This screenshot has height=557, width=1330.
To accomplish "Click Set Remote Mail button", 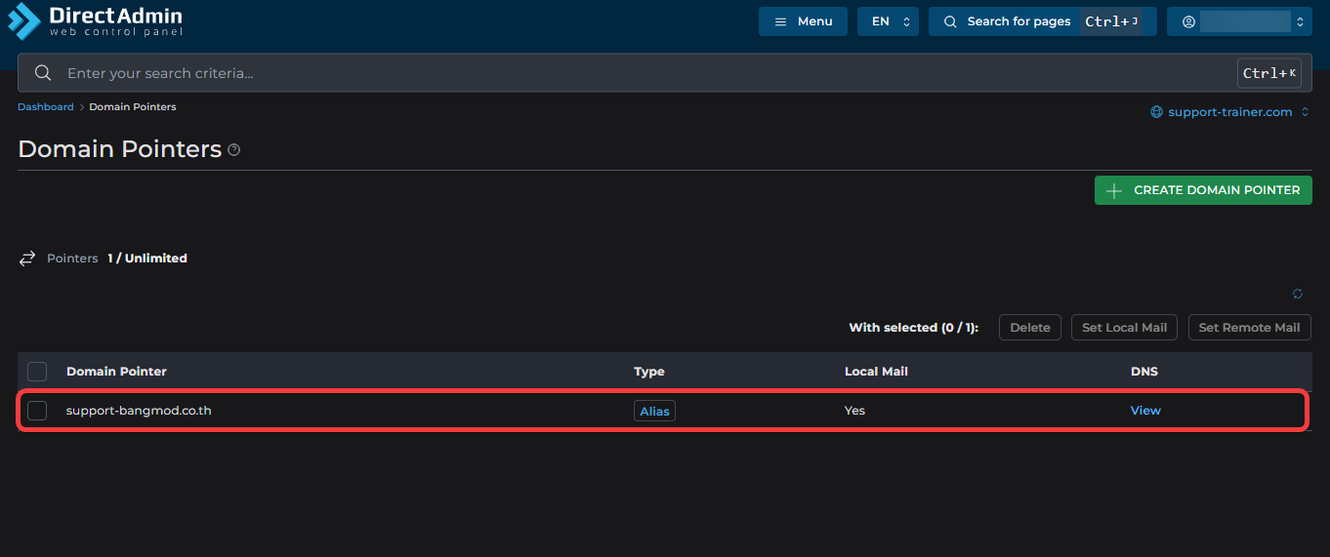I will click(x=1250, y=328).
